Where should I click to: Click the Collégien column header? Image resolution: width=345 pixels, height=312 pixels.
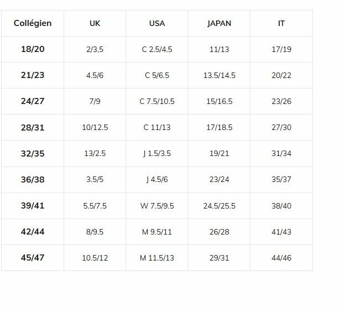pos(33,23)
